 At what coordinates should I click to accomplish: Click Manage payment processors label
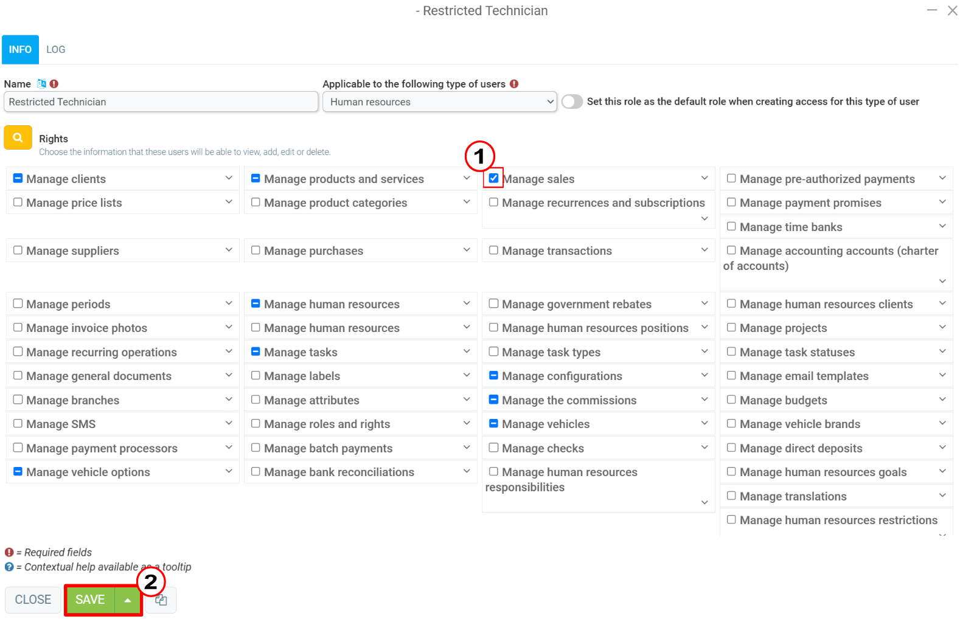pos(102,449)
